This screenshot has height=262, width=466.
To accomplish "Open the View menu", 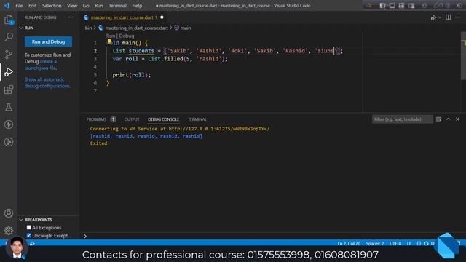I will pos(72,5).
